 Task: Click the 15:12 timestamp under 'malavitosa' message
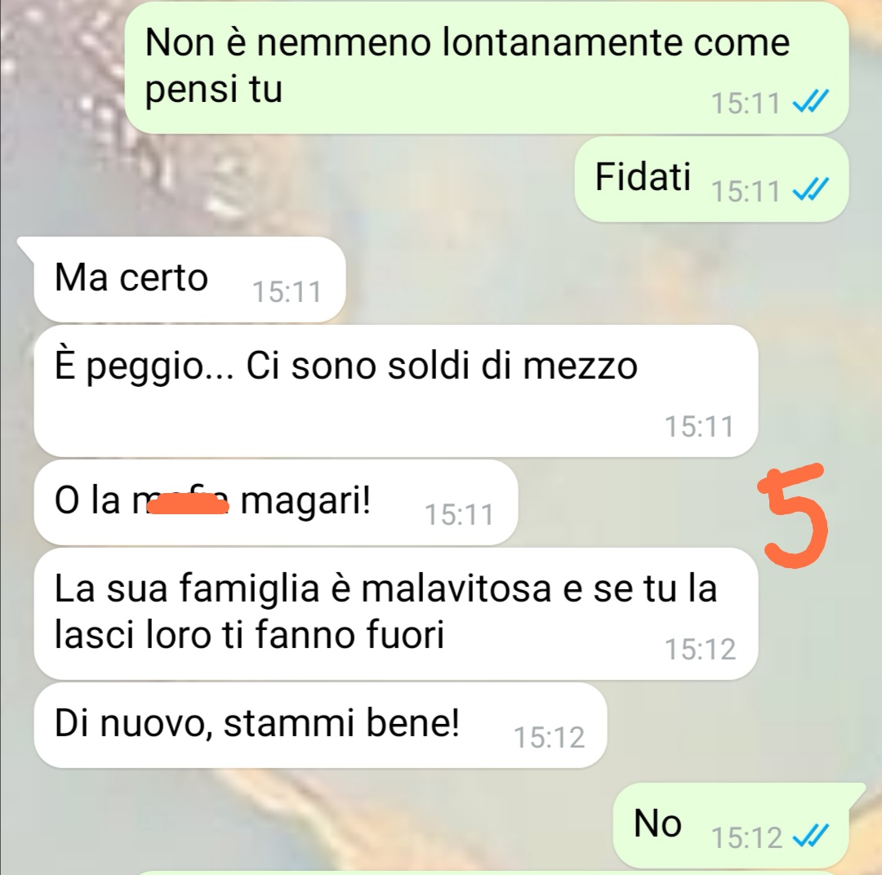point(701,650)
